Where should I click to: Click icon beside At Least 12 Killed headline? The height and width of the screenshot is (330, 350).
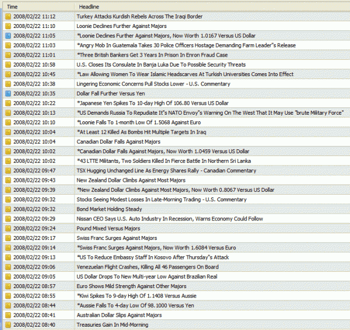pos(8,132)
